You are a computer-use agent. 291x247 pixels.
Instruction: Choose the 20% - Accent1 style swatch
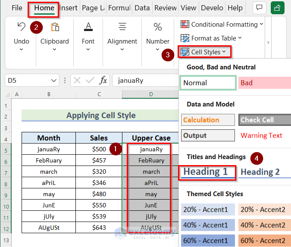208,209
